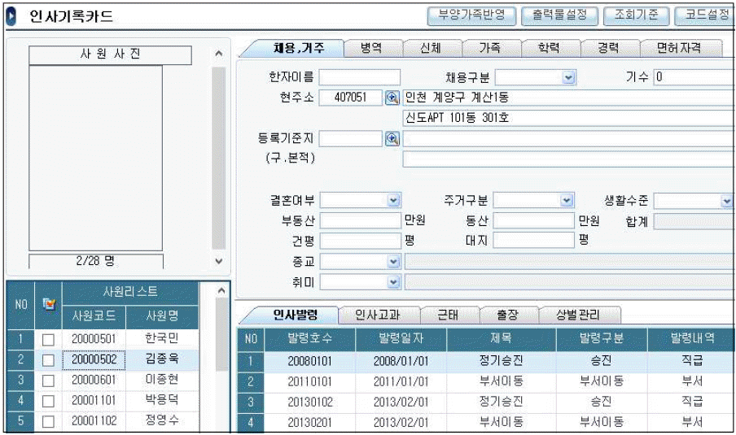This screenshot has height=435, width=736.
Task: Click the search icon beside 등록기준지 field
Action: [x=392, y=138]
